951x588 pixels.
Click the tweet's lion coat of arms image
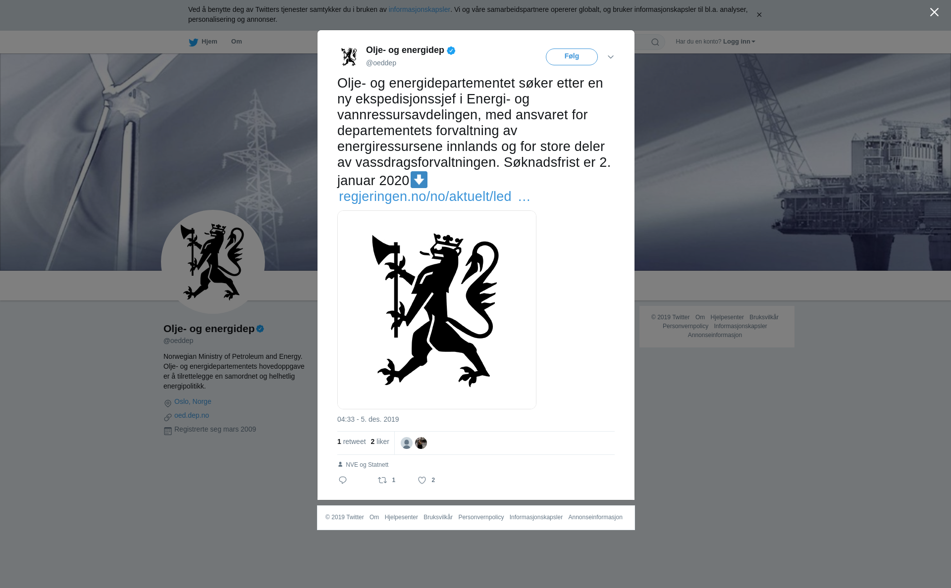(437, 310)
